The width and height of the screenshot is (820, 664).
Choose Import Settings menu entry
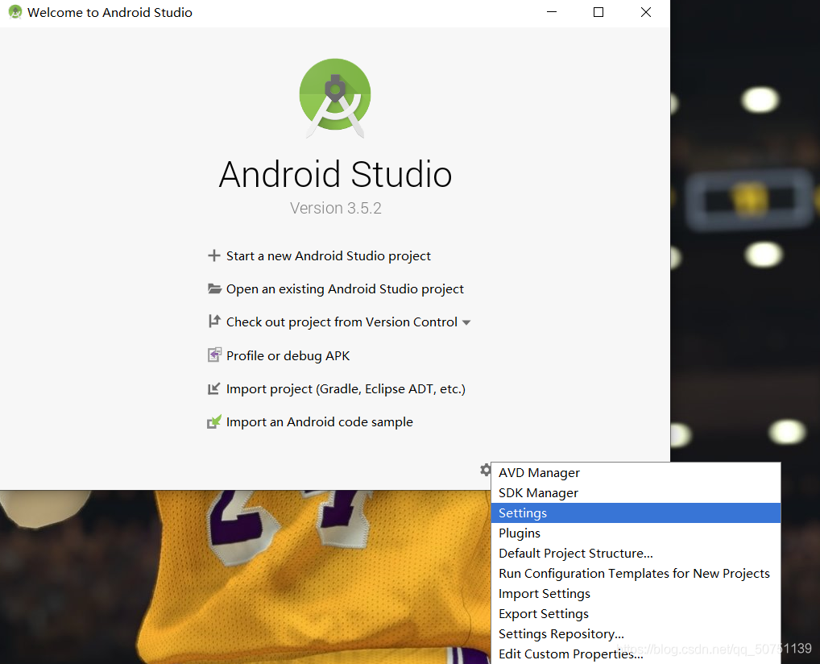pyautogui.click(x=636, y=593)
